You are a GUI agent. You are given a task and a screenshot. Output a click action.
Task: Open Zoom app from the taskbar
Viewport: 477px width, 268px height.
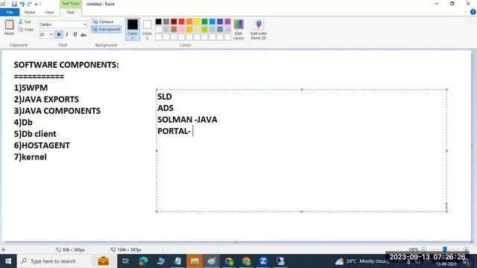(263, 261)
